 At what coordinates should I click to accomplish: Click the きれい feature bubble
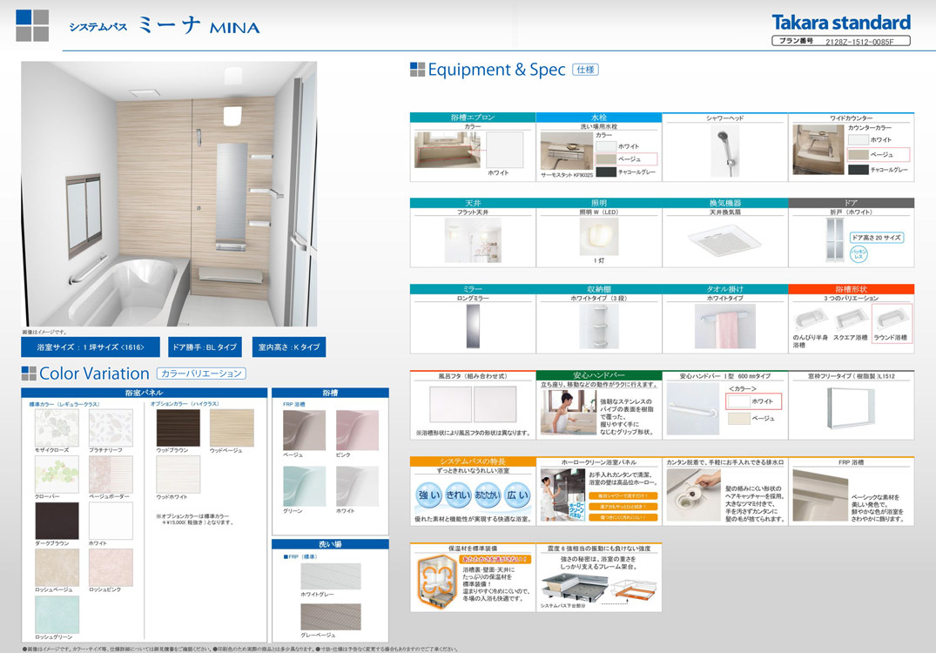point(459,495)
